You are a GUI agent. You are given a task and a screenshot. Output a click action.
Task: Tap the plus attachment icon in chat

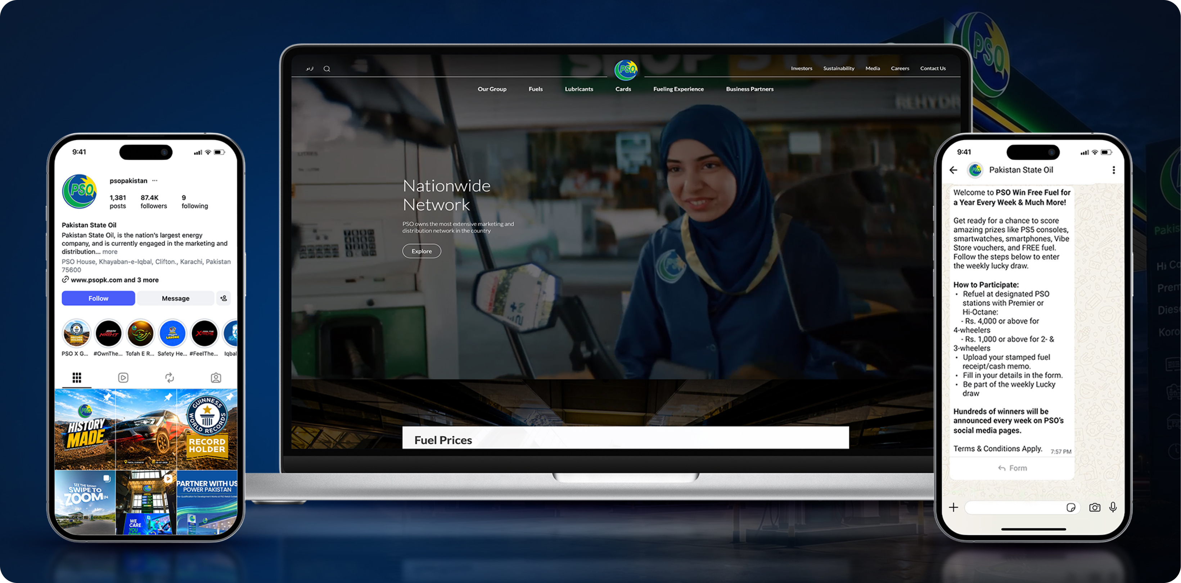[954, 507]
